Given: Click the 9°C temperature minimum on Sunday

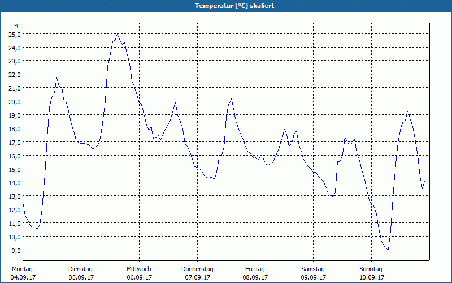Looking at the screenshot, I should [x=388, y=249].
